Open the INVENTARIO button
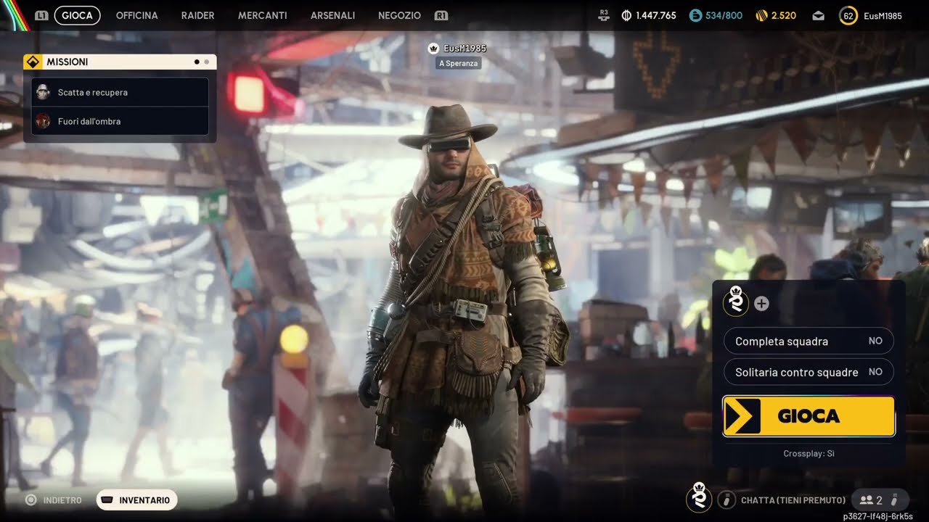Image resolution: width=929 pixels, height=522 pixels. [136, 500]
